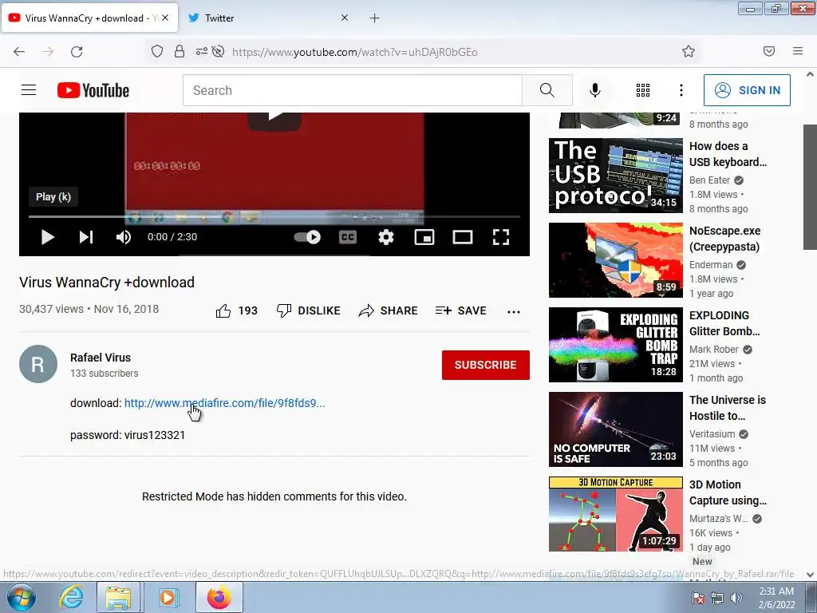The height and width of the screenshot is (613, 817).
Task: View site security padlock info
Action: [x=180, y=51]
